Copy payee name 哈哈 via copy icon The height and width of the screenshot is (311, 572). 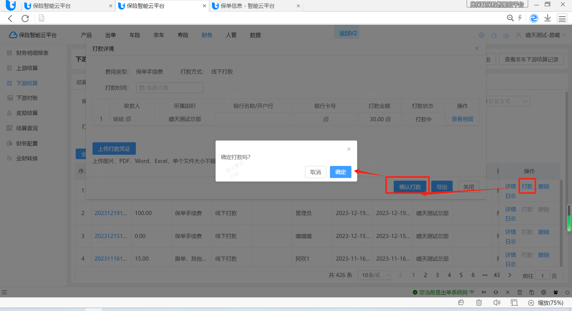point(128,119)
